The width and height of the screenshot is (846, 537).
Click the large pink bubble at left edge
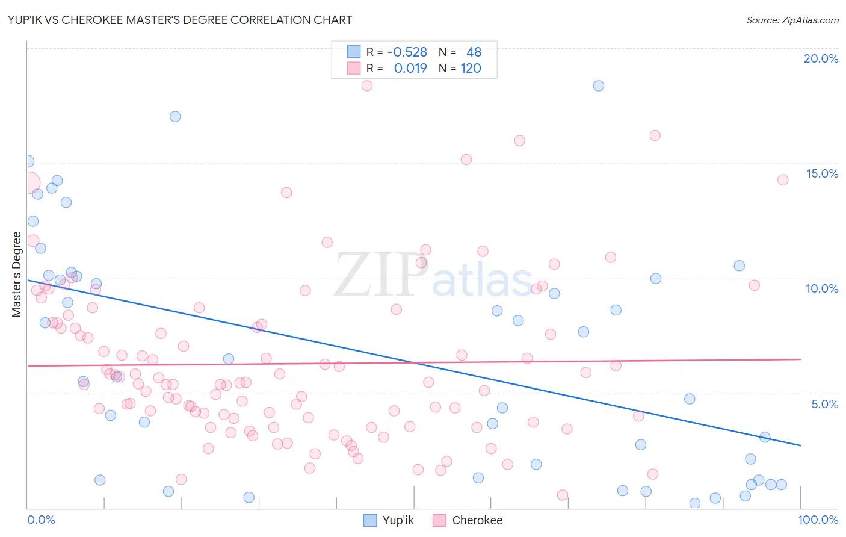point(29,182)
